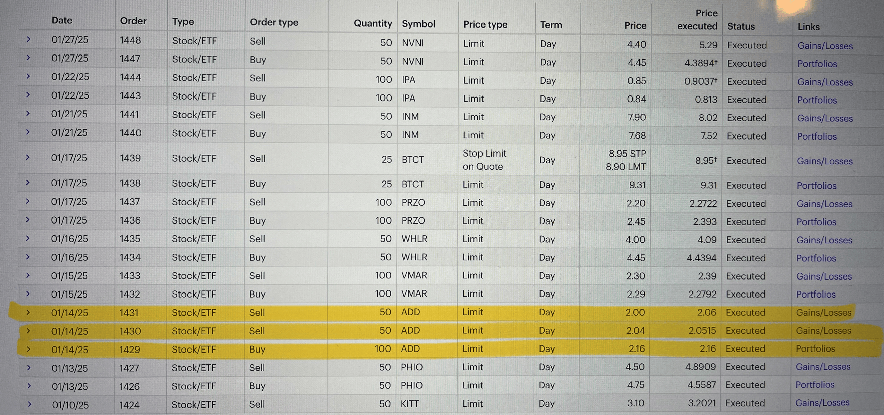Expand order 1429 ADD buy row
The image size is (884, 415).
click(29, 349)
